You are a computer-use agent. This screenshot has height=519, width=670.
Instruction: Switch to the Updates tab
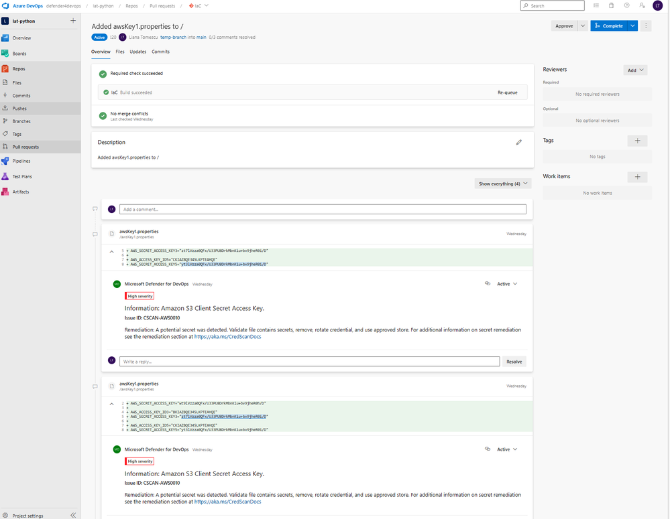138,52
